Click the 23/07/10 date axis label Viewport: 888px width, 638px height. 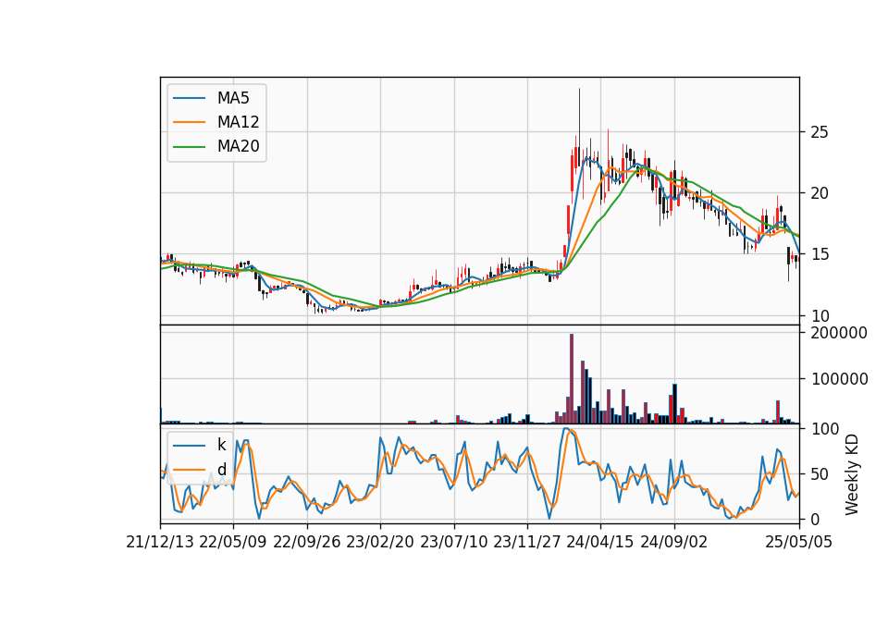tap(453, 542)
